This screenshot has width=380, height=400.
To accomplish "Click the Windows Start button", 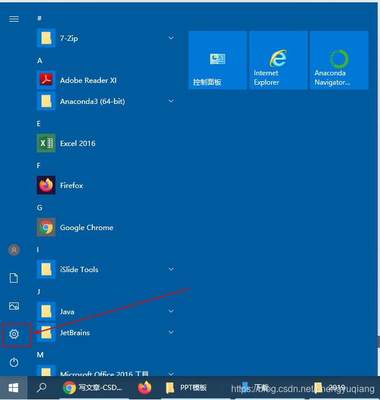I will click(x=13, y=388).
